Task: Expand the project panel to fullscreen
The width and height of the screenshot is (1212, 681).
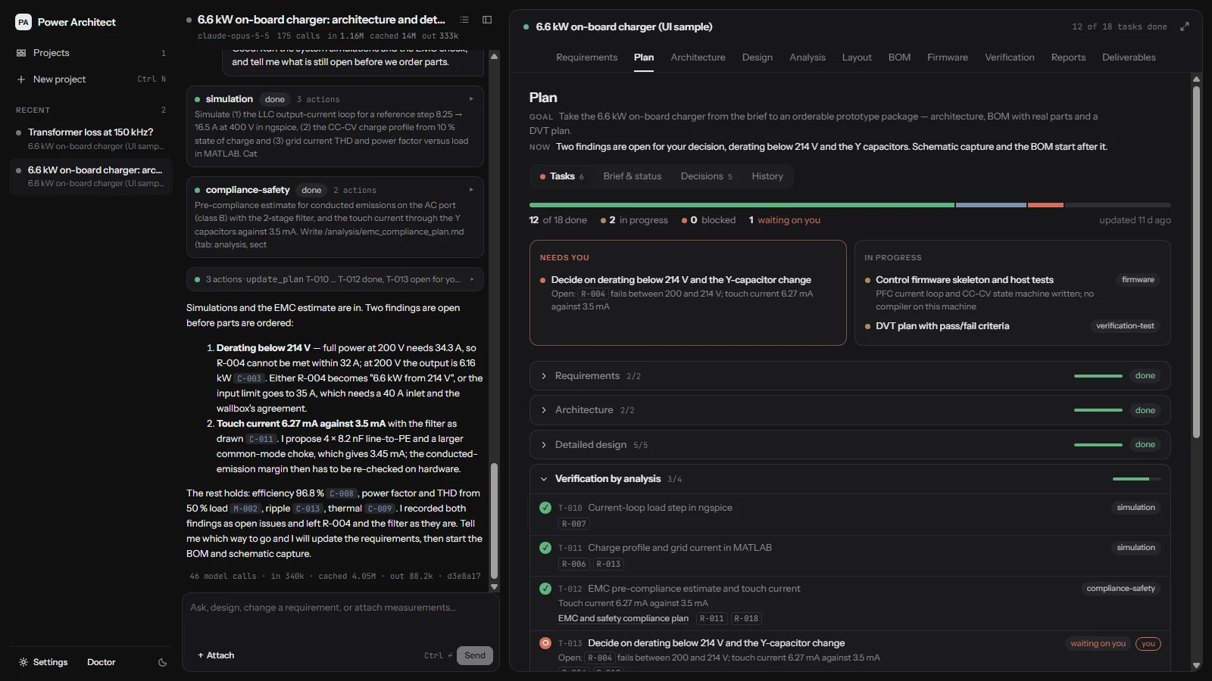Action: coord(1185,26)
